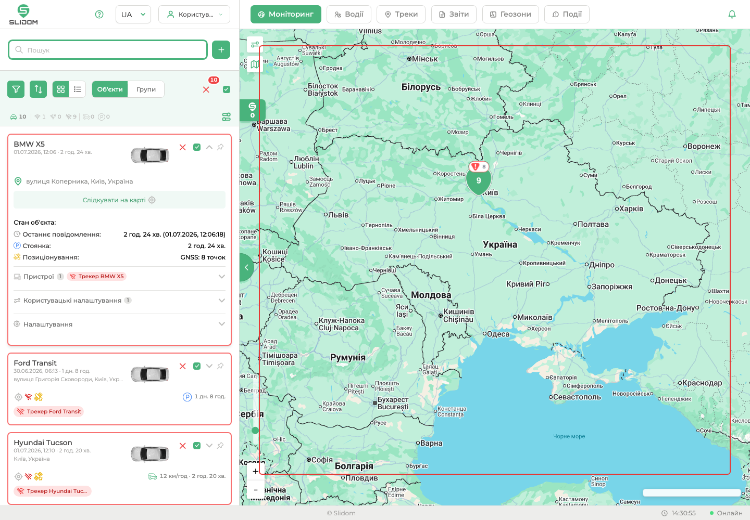Click the map layers icon
Image resolution: width=750 pixels, height=520 pixels.
255,64
